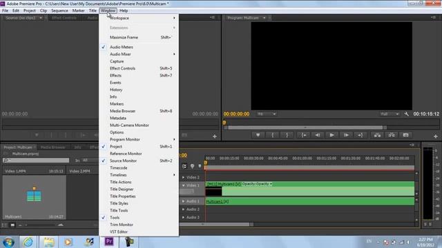
Task: Open Program: Multicam sequence dropdown
Action: 264,18
